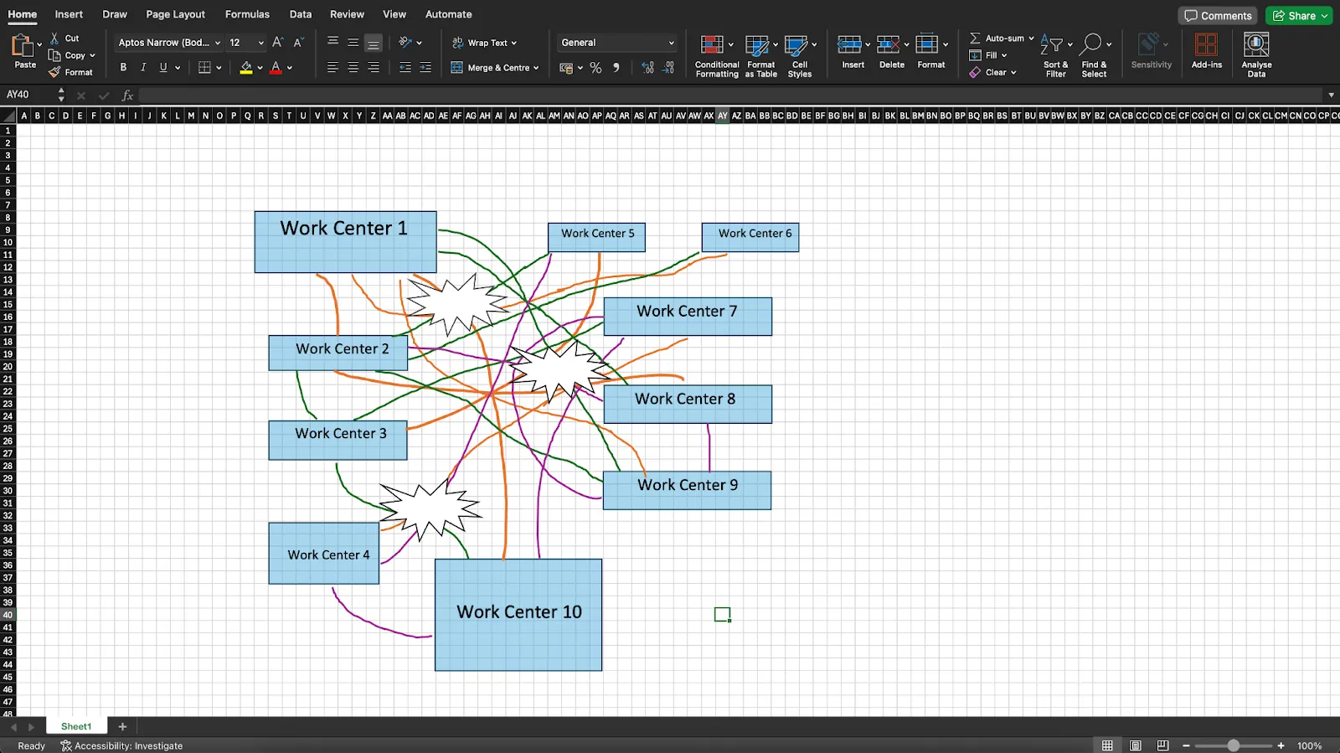Switch to Page Break Preview in status bar
This screenshot has height=753, width=1340.
click(1162, 745)
